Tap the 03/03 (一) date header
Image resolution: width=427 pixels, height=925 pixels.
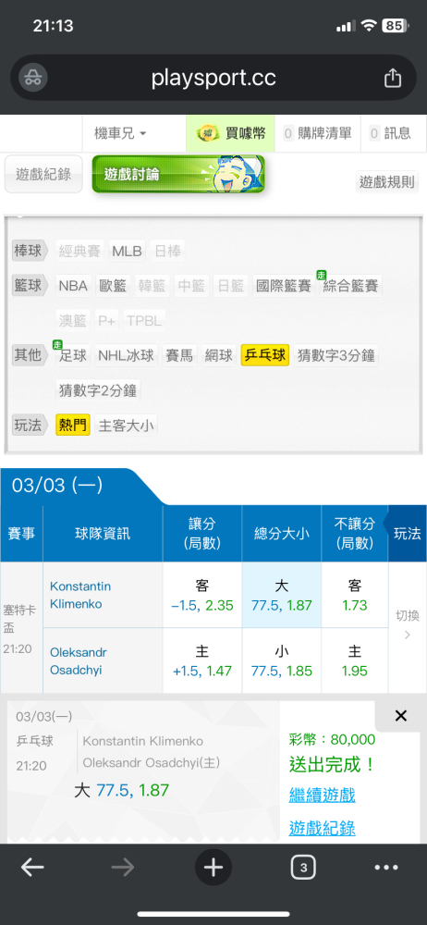(57, 486)
